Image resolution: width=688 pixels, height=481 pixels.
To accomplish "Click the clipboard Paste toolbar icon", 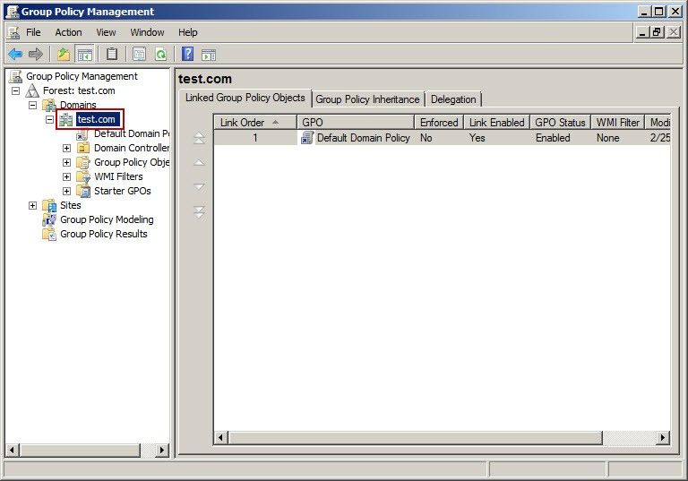I will coord(112,55).
